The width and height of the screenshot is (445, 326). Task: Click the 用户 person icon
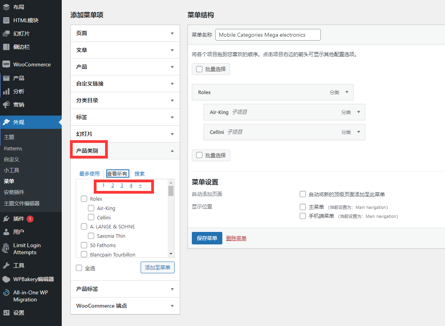coord(6,232)
